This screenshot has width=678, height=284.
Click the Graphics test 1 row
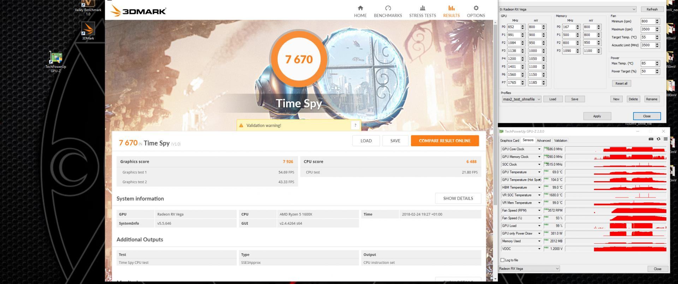tap(207, 172)
